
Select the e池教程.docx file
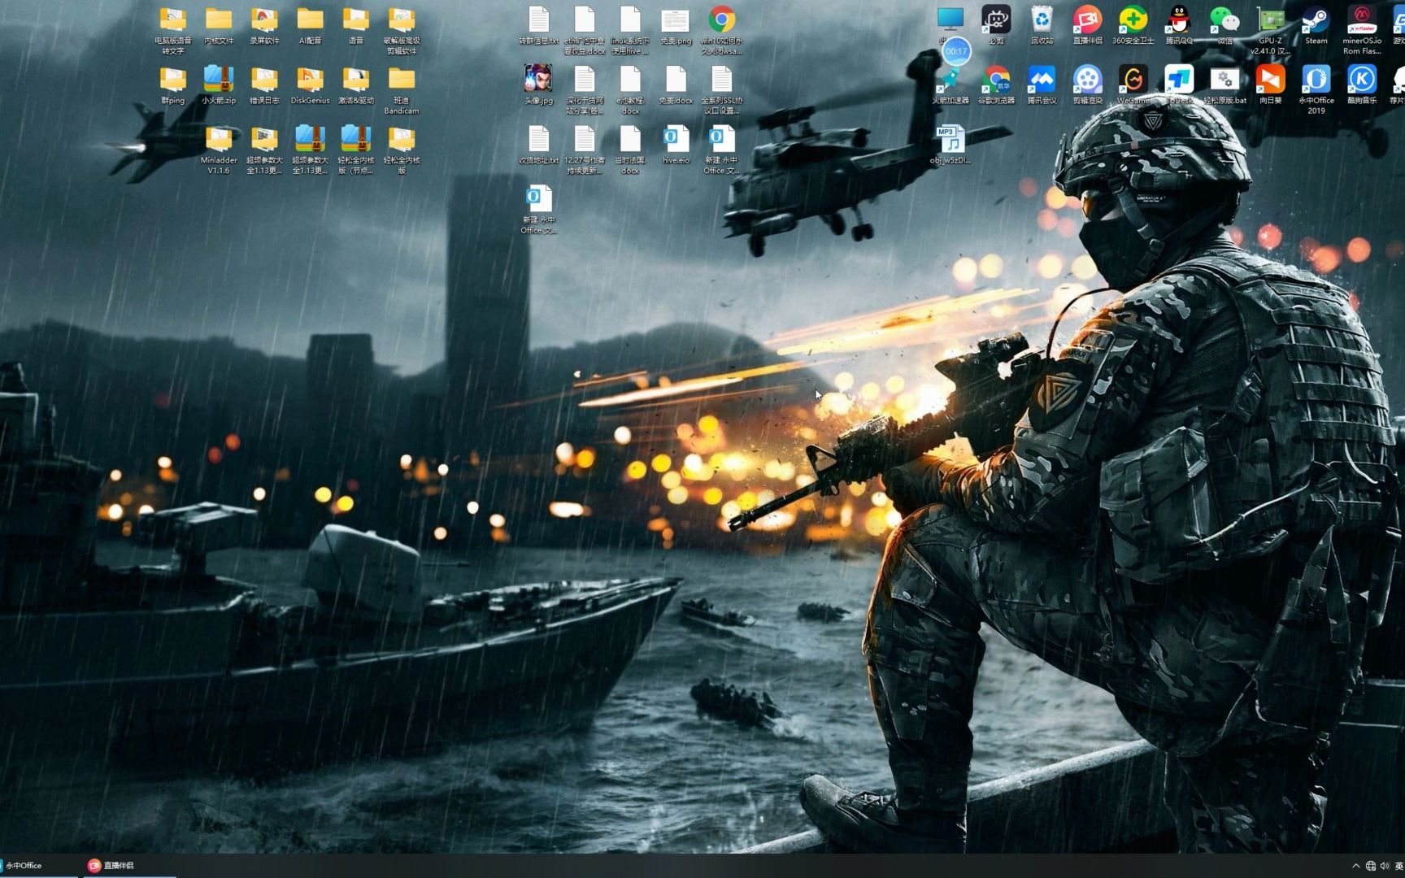point(630,89)
